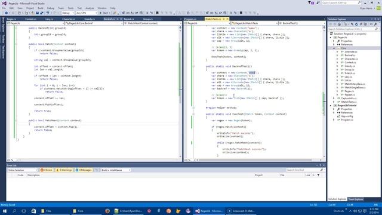Open the MatchNext member dropdown in left editor

coord(153,23)
